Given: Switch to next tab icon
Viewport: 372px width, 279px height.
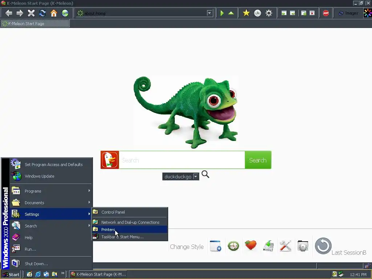Looking at the screenshot, I should 293,13.
